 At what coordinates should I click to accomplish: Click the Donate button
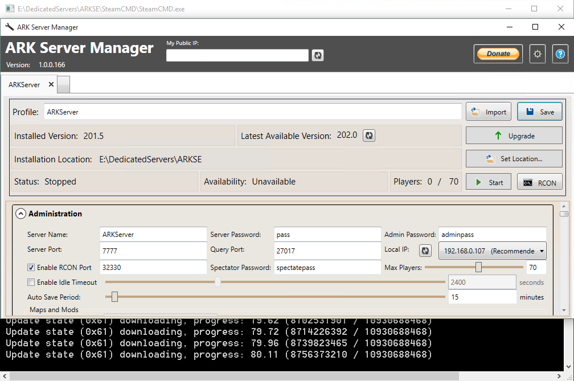point(498,54)
